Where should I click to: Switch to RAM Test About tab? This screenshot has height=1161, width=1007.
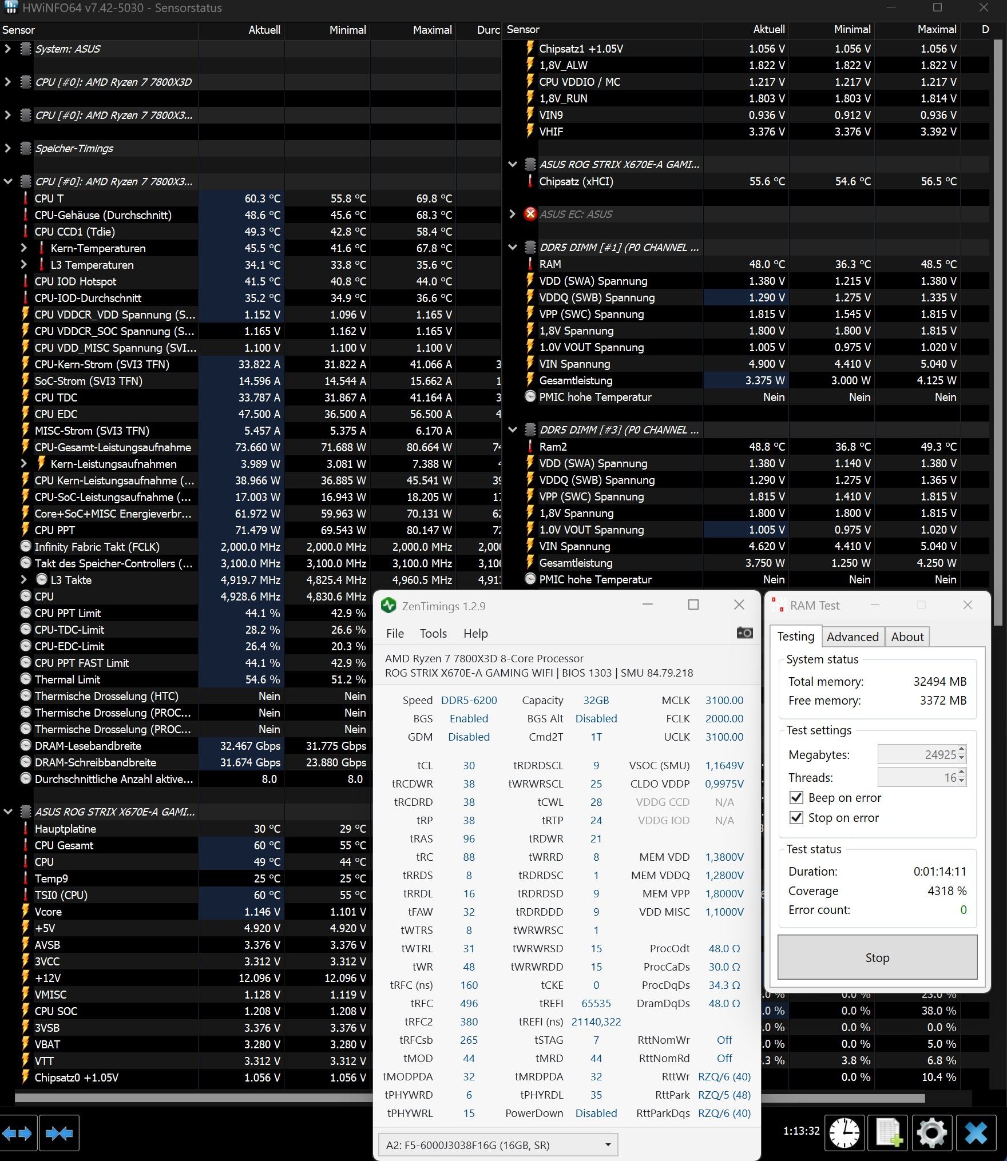tap(907, 637)
